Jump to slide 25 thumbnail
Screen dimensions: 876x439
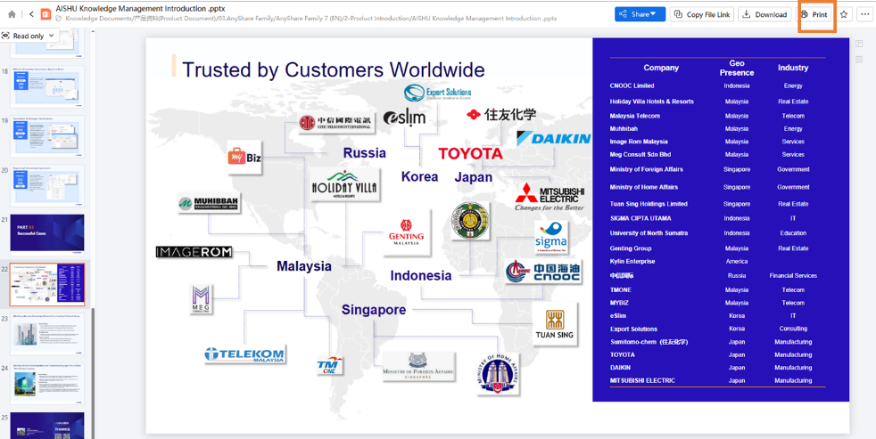pos(47,425)
